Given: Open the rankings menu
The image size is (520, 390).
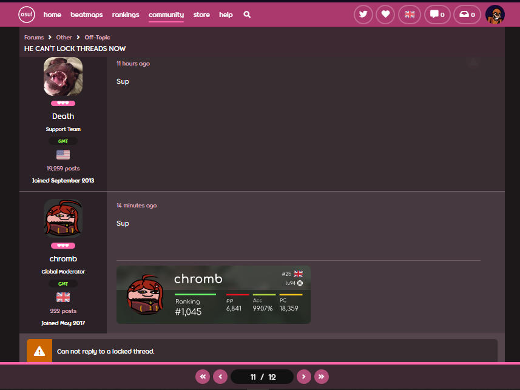Looking at the screenshot, I should [x=126, y=15].
